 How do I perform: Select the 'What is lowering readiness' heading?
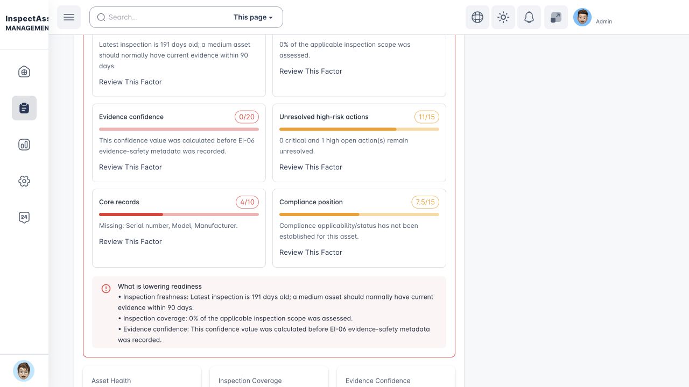point(160,286)
